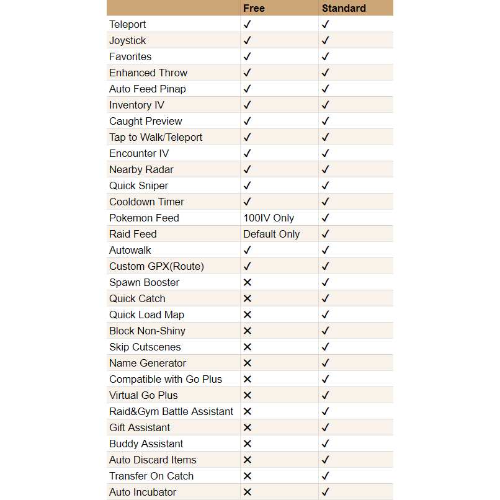Click the Free cross mark for Spawn Booster
The height and width of the screenshot is (500, 500).
(247, 283)
